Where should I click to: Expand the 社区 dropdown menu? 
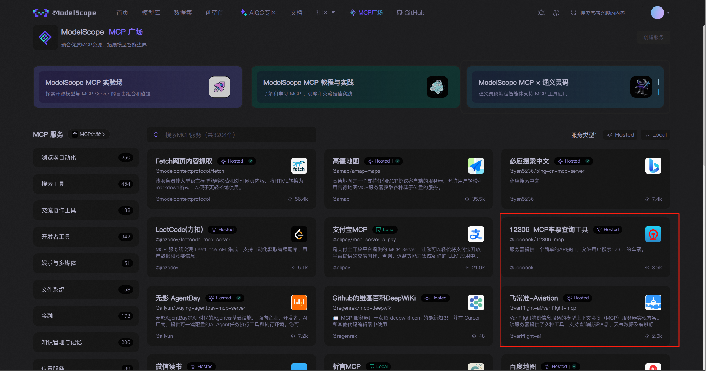(x=325, y=13)
